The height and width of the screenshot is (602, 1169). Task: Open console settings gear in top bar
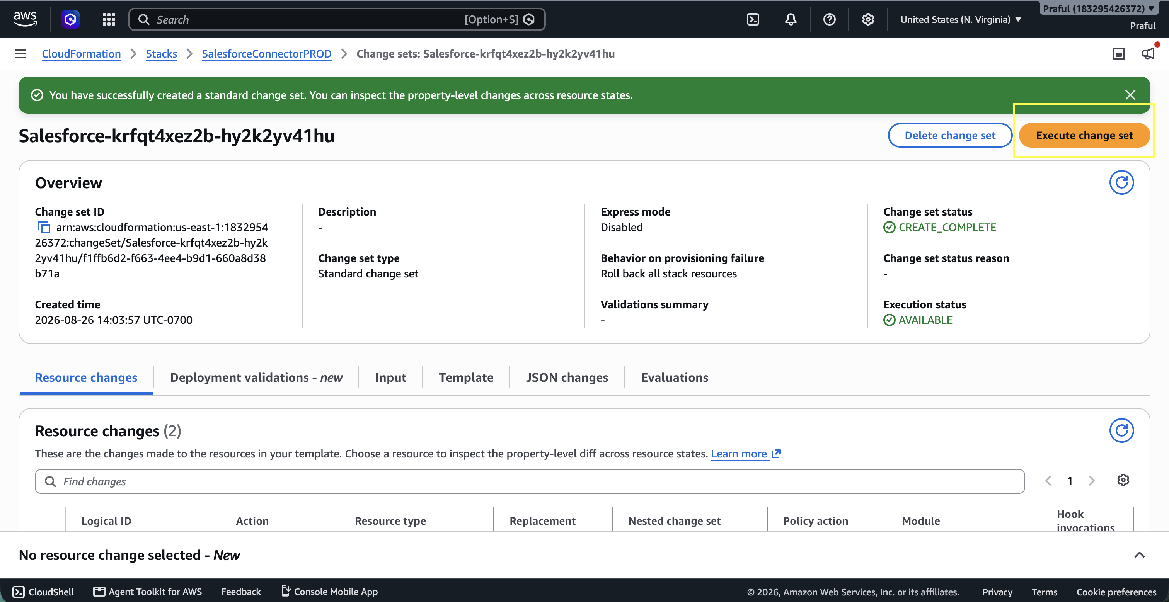868,19
